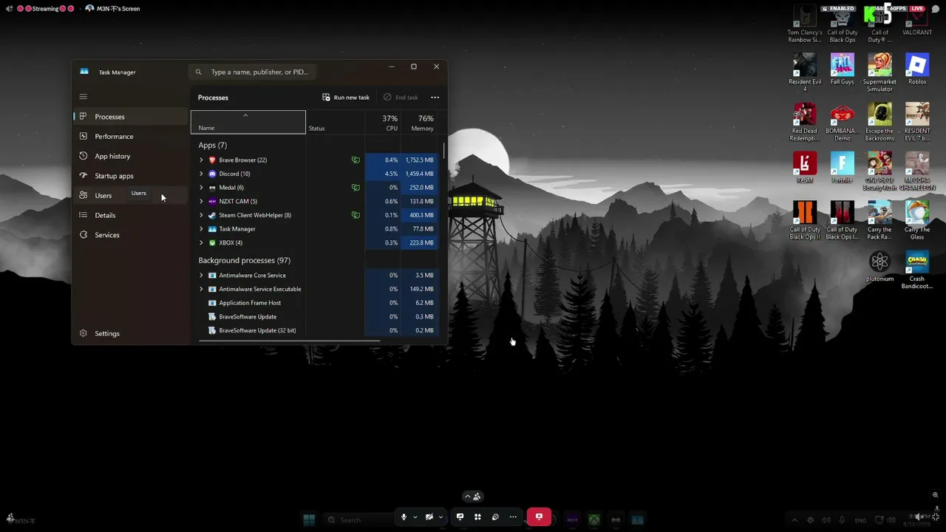The image size is (946, 532).
Task: Select the plutonium desktop icon
Action: pyautogui.click(x=879, y=266)
